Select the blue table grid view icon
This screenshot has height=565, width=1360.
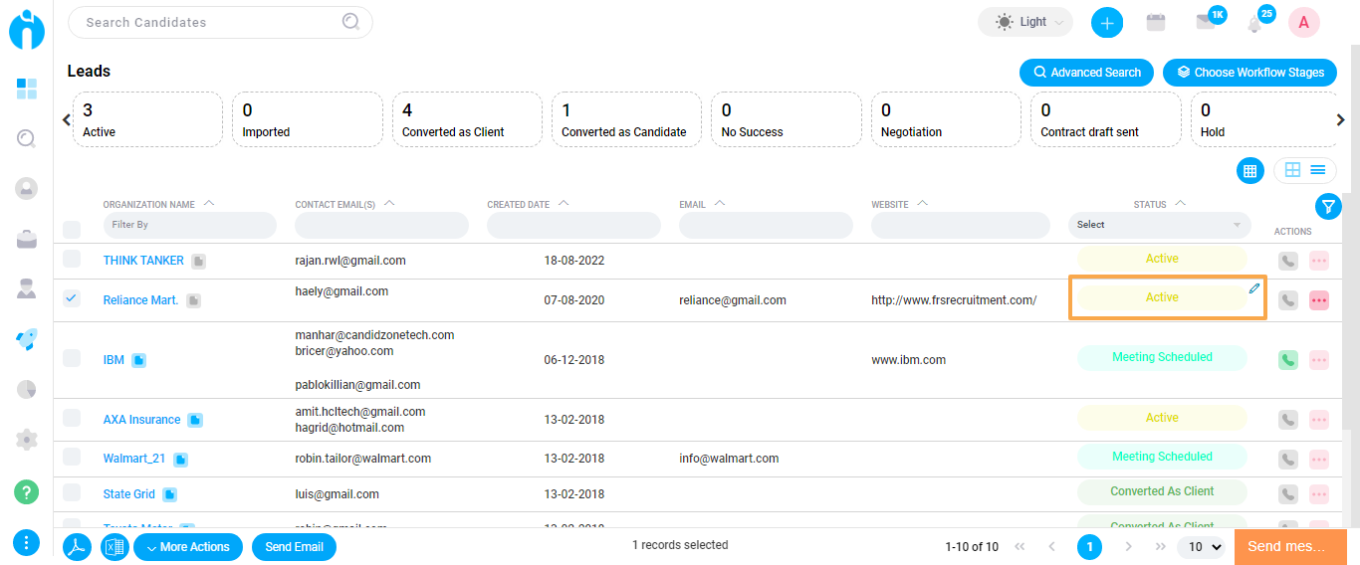(1250, 170)
